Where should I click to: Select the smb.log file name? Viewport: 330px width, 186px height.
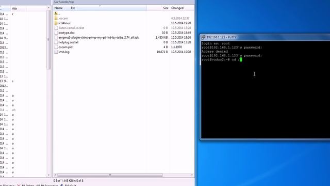[x=64, y=52]
